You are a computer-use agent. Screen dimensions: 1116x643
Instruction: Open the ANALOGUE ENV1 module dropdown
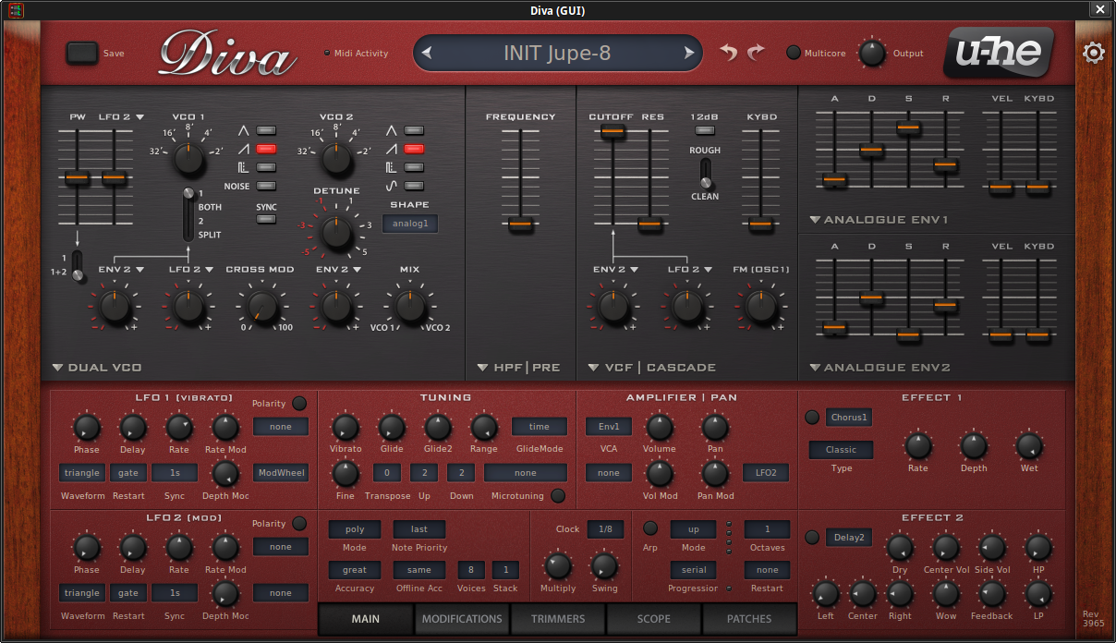(879, 220)
